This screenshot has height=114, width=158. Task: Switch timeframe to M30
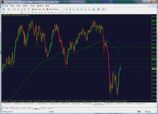52,12
